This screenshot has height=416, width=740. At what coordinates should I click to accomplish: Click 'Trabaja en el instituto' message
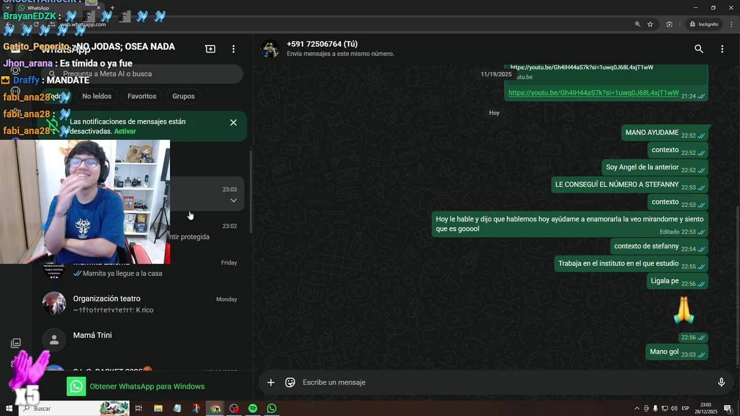click(631, 263)
